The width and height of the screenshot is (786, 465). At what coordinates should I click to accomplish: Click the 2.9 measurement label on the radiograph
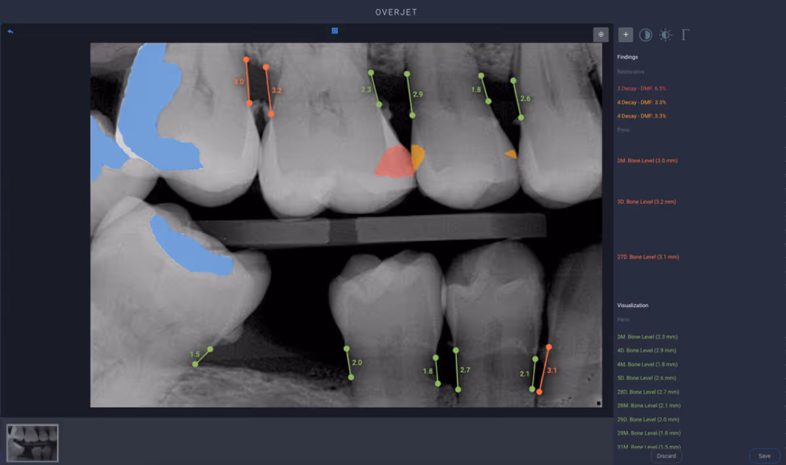pos(417,94)
